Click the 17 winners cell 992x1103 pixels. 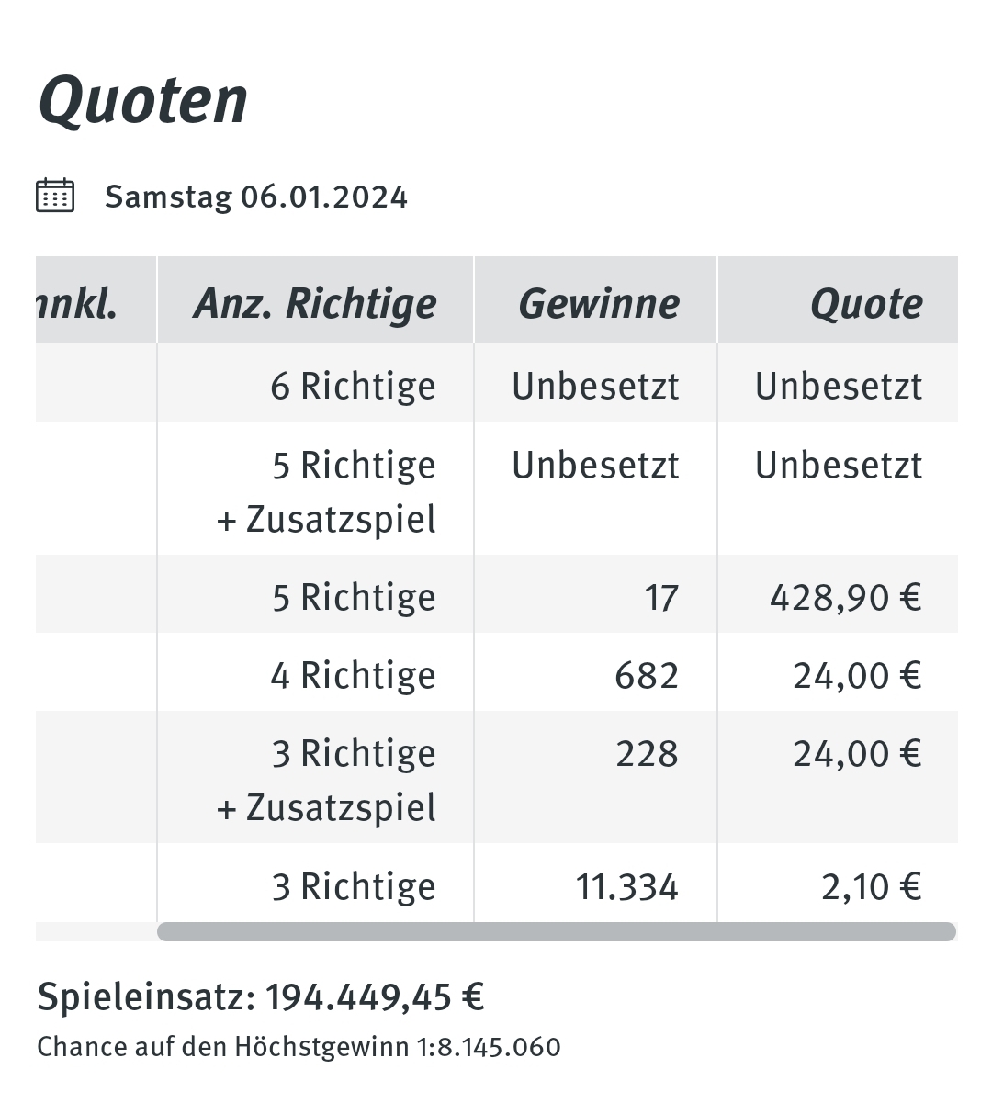(661, 598)
